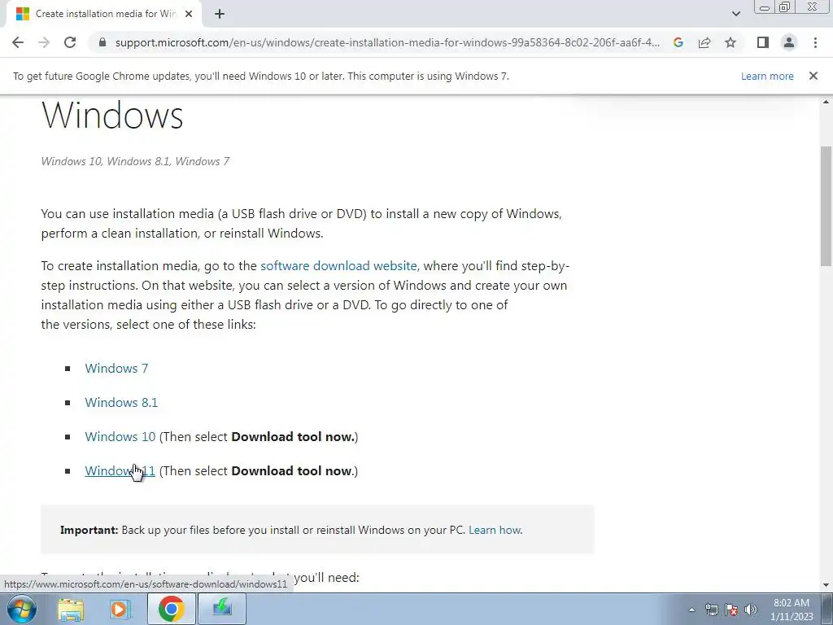The height and width of the screenshot is (625, 833).
Task: Go back to the previous page
Action: tap(18, 42)
